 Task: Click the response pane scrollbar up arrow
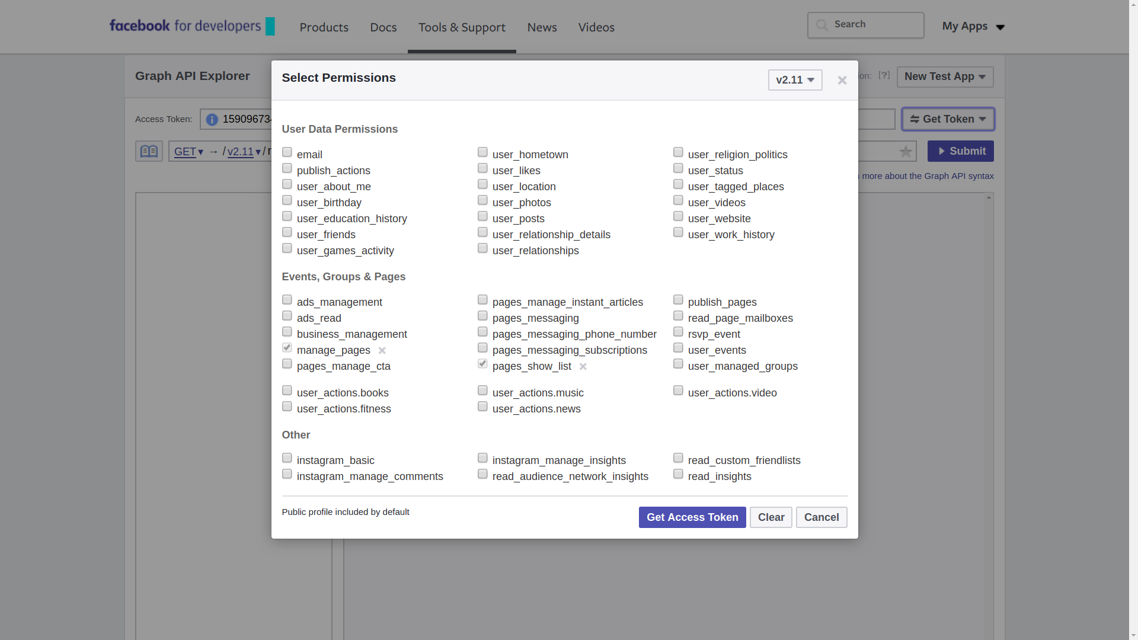pyautogui.click(x=989, y=197)
